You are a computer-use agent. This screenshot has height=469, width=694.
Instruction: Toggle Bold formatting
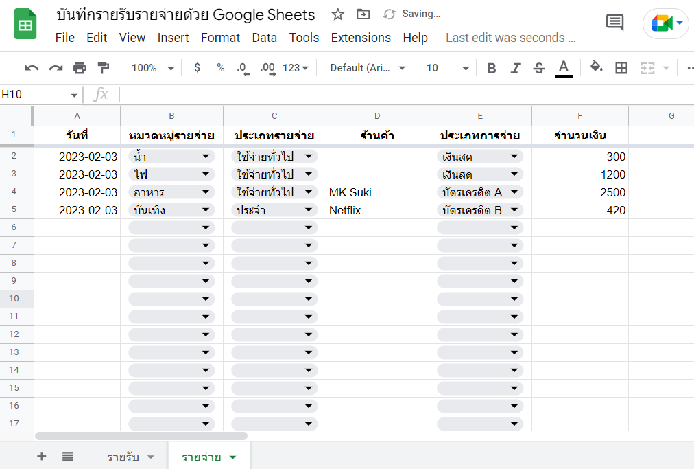coord(491,68)
